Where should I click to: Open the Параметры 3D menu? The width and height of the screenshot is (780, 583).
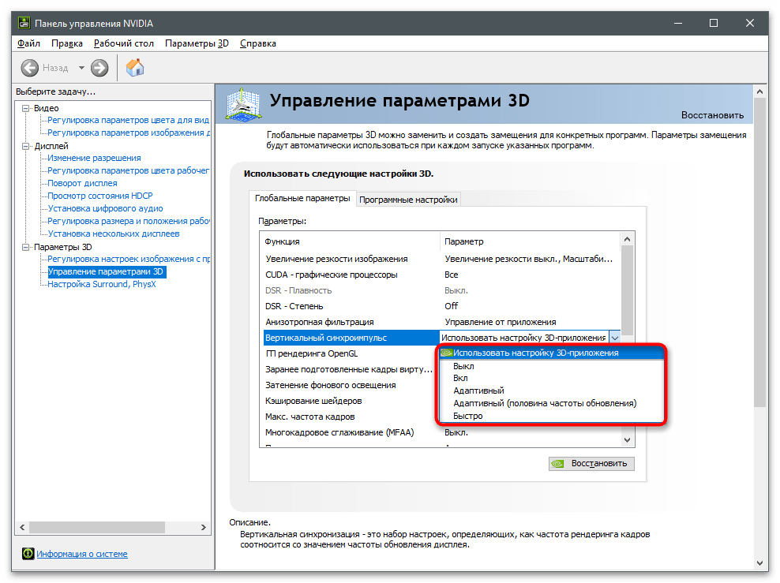[x=197, y=43]
